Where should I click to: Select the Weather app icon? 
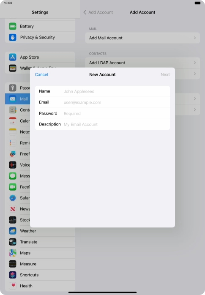point(13,231)
